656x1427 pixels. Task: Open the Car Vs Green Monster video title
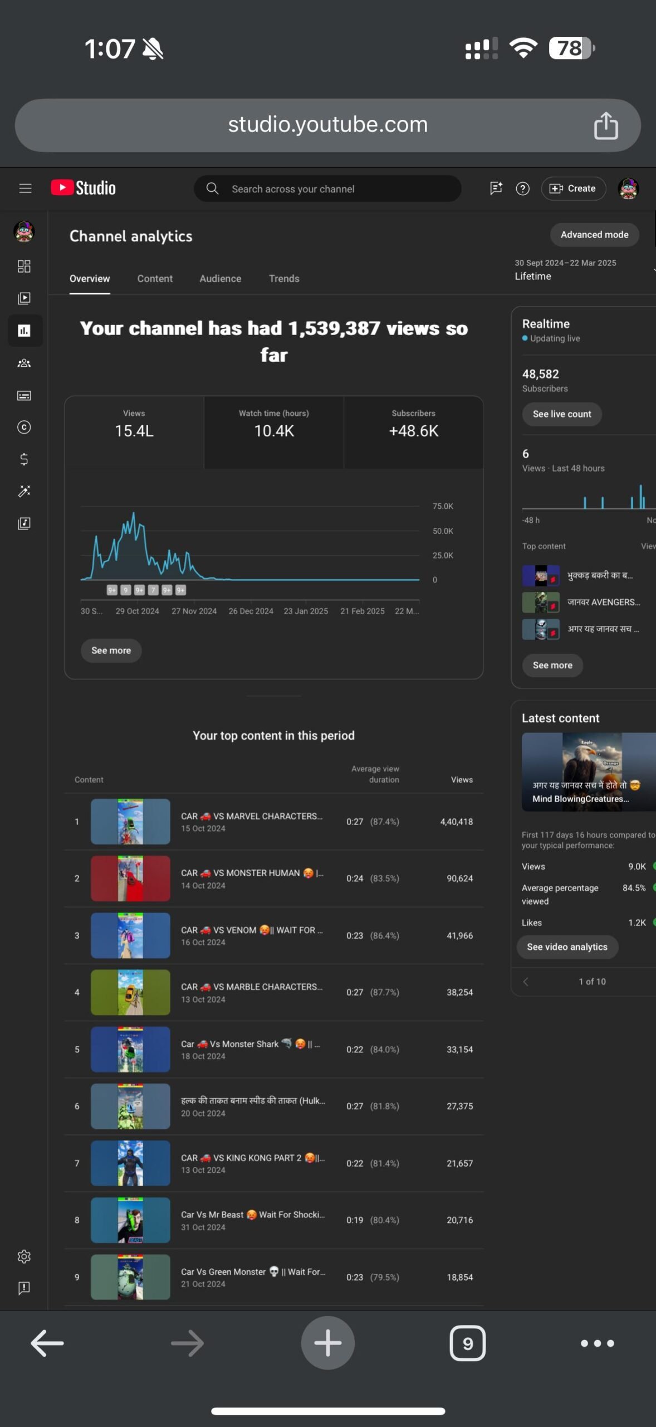pos(253,1271)
